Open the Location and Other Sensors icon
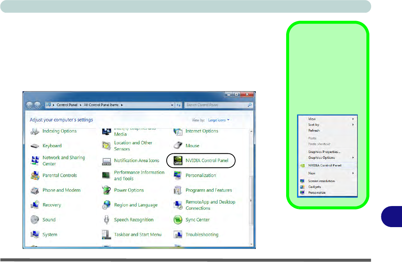 coord(106,146)
